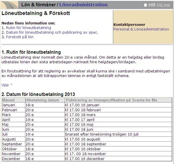The width and height of the screenshot is (174, 164).
Task: Go to Rutin för löneutbetalning link
Action: pos(28,28)
